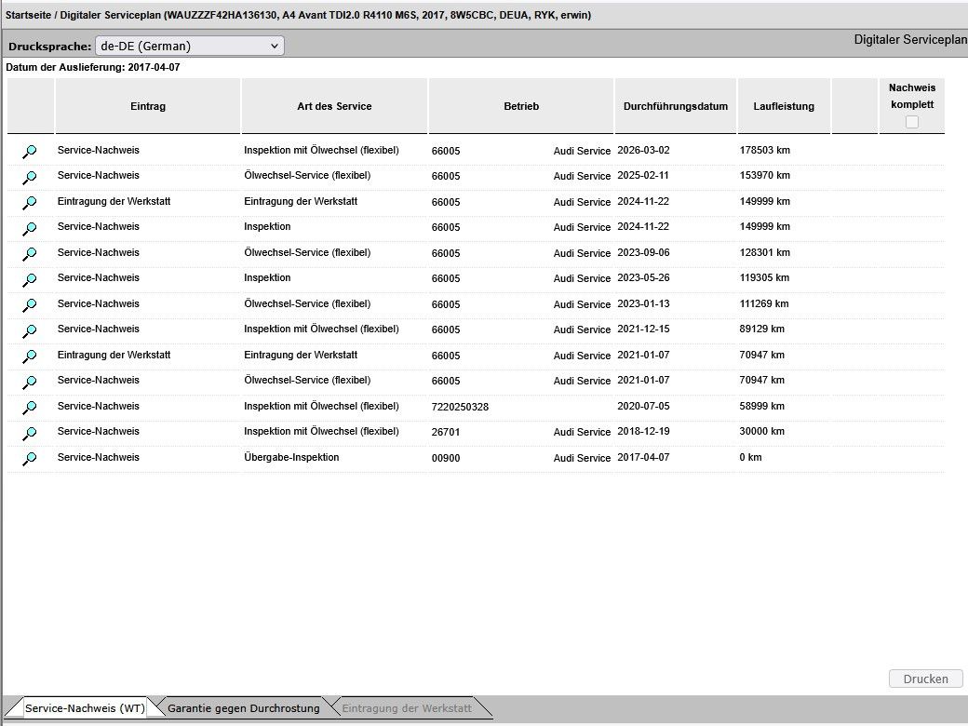
Task: Click the Startseite breadcrumb link
Action: coord(28,15)
